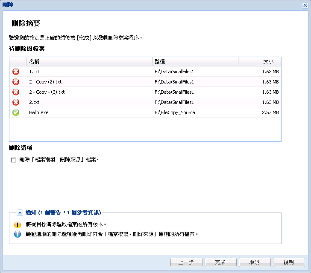Click the red error icon for 1.txt

[16, 72]
